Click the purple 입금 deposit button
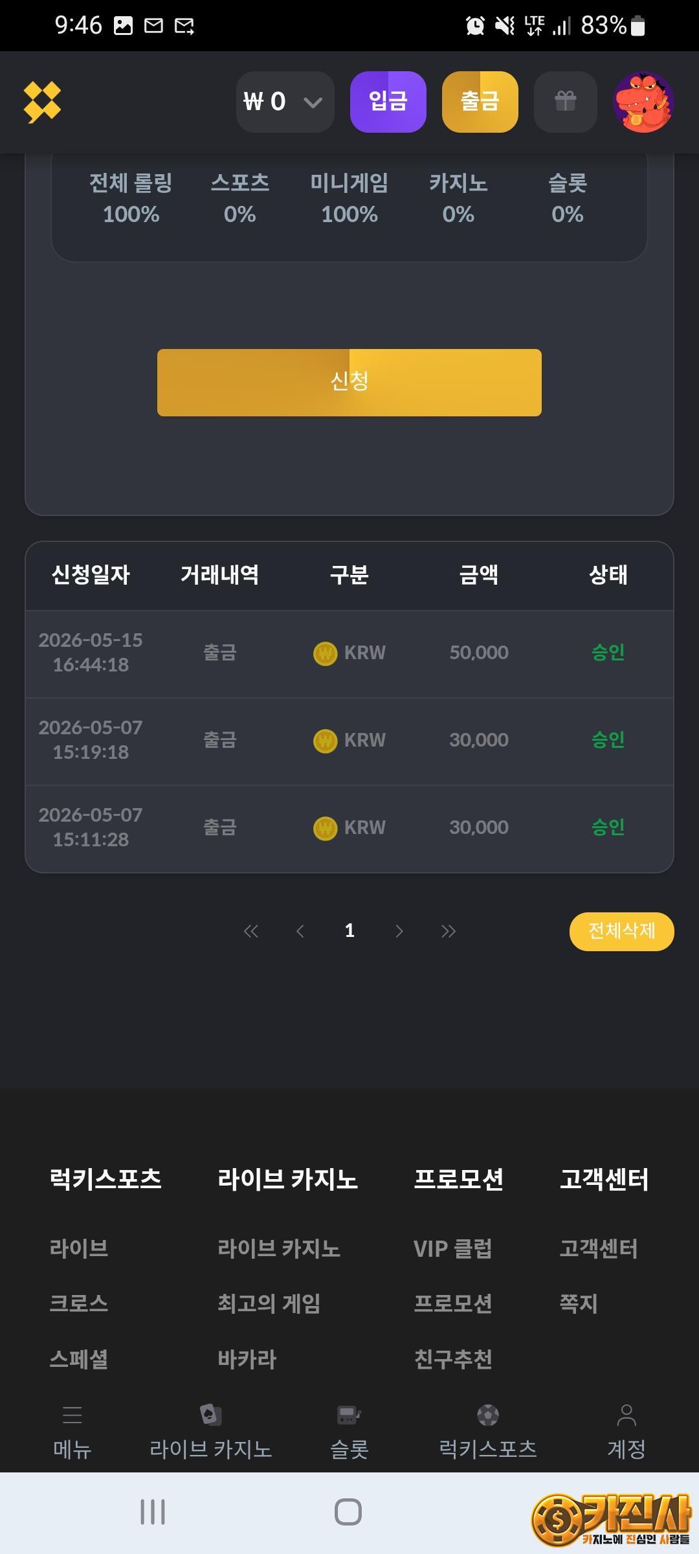The height and width of the screenshot is (1554, 699). pos(388,102)
